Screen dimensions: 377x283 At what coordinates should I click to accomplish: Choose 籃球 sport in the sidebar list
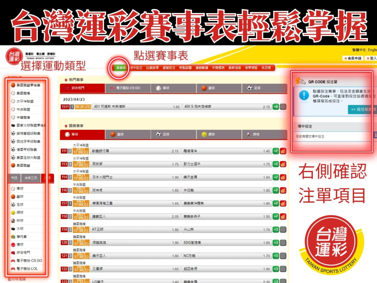(x=17, y=197)
